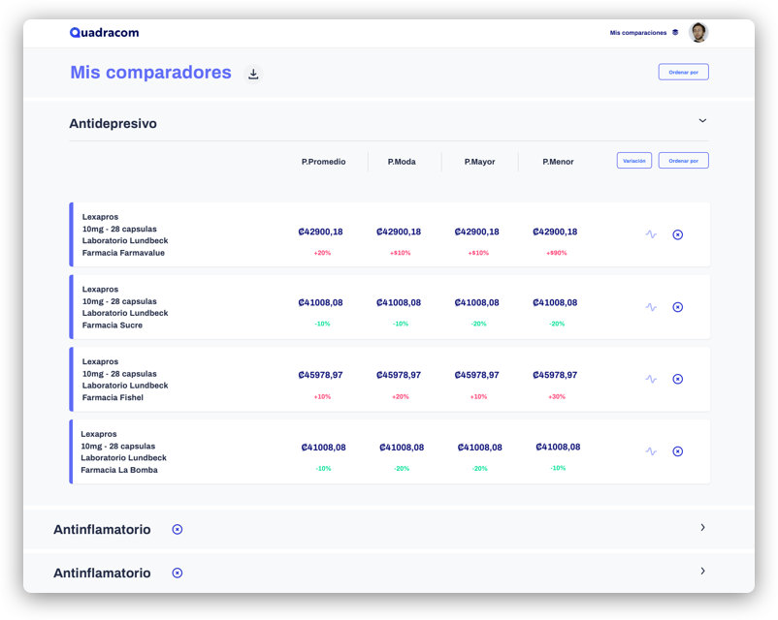The image size is (778, 620).
Task: Delete the second Antinflamatorio category
Action: 177,573
